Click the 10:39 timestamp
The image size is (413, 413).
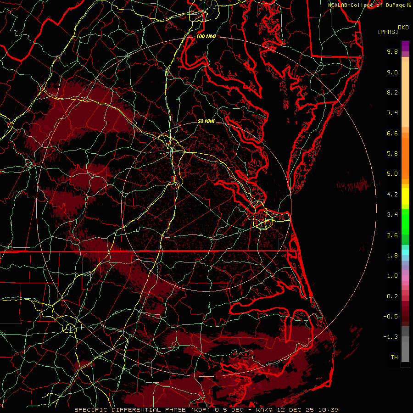pos(328,410)
